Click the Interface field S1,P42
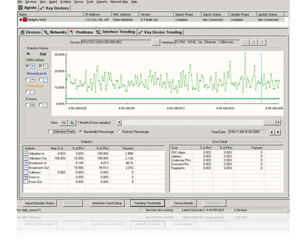304x240 pixels. (x=207, y=42)
